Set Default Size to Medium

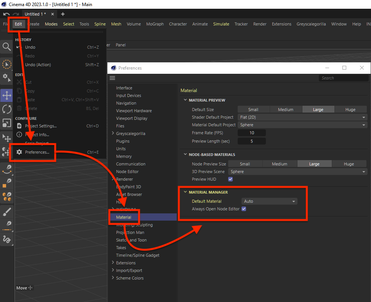[x=286, y=110]
